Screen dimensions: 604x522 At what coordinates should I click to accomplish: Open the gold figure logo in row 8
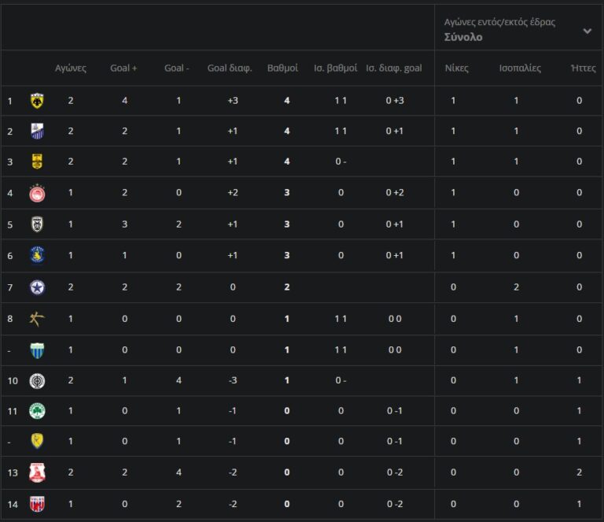[x=37, y=319]
